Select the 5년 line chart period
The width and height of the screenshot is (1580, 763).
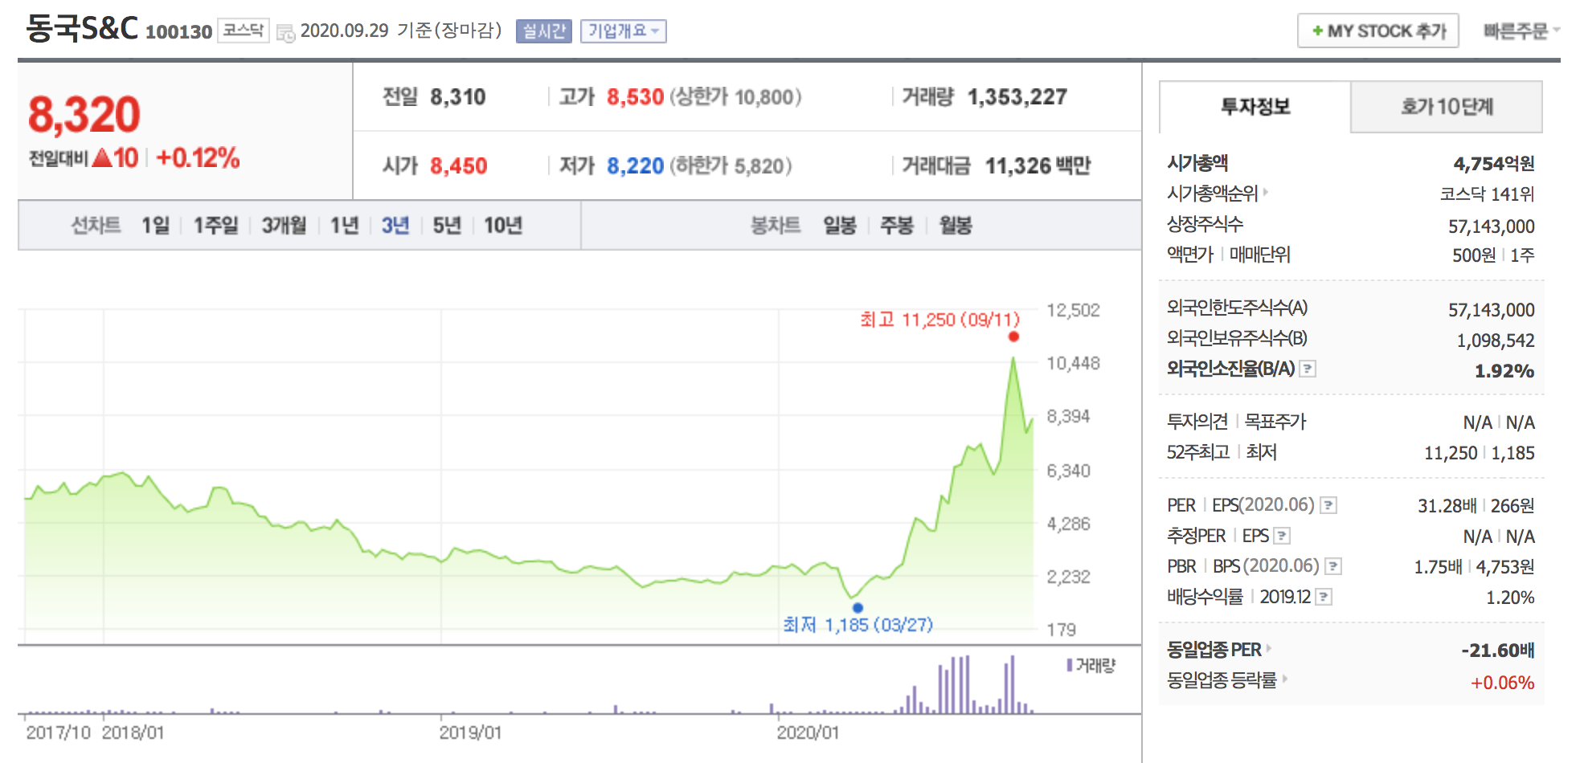pyautogui.click(x=447, y=226)
